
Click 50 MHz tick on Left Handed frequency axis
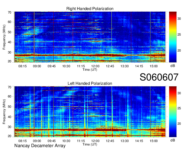(x=9, y=107)
